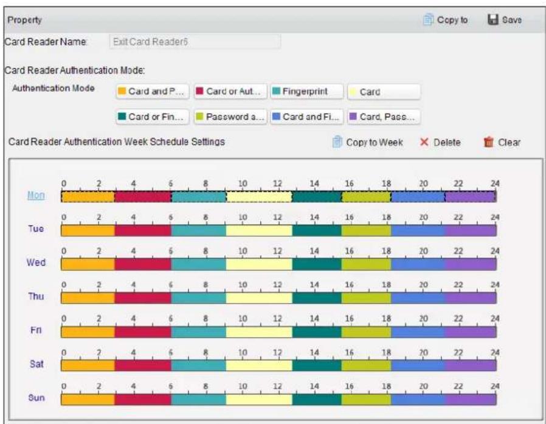Viewport: 546px width, 424px height.
Task: Select Thursday's purple time segment
Action: (471, 298)
